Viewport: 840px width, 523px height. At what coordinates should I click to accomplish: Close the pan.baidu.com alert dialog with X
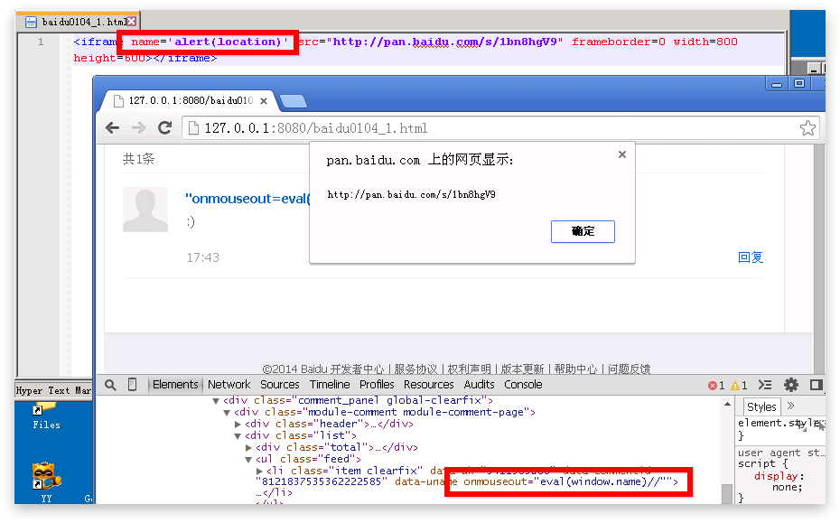pos(622,154)
